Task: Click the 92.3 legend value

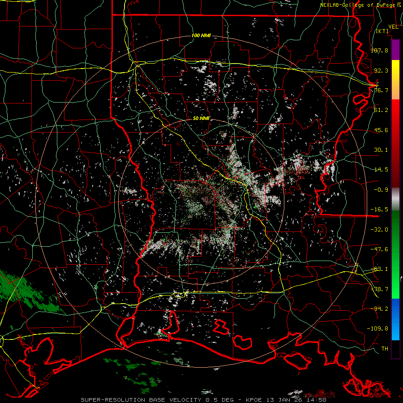Action: point(381,70)
